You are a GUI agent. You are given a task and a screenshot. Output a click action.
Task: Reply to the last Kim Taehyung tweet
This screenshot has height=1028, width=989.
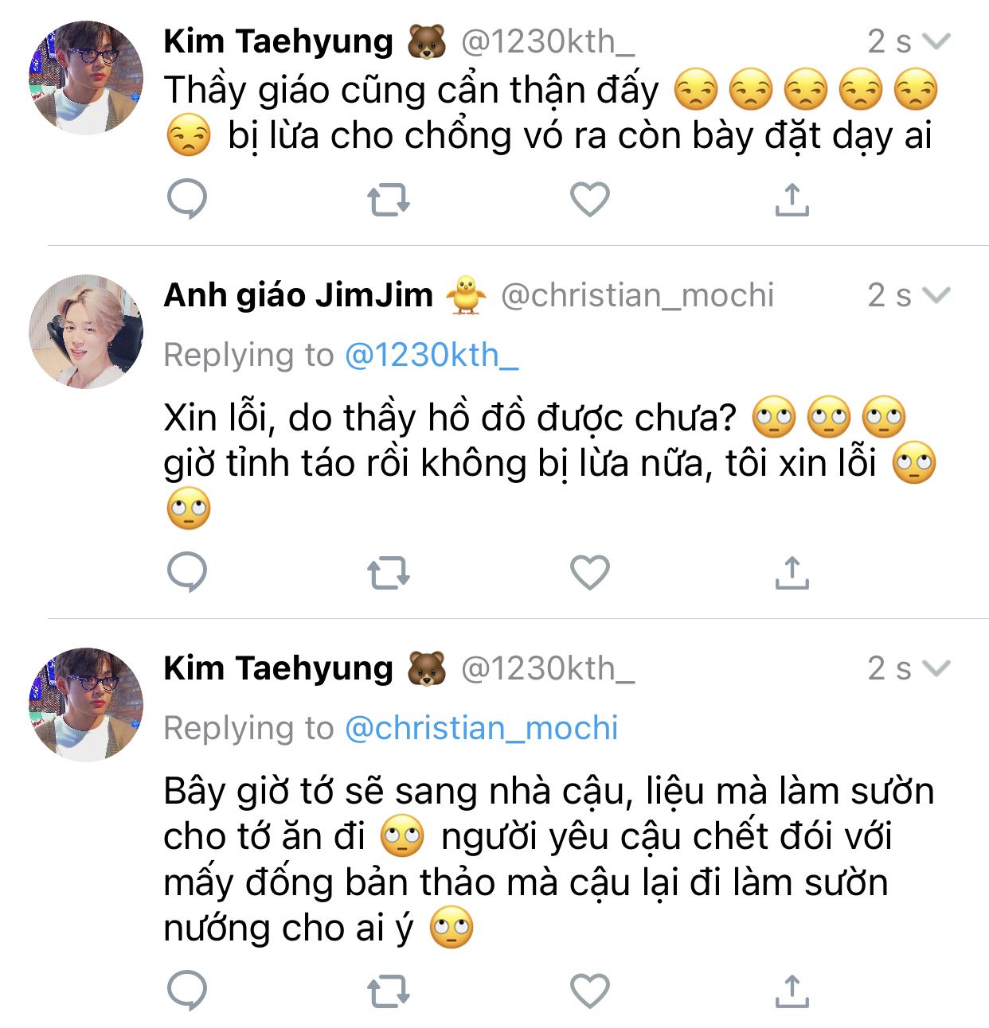(187, 991)
